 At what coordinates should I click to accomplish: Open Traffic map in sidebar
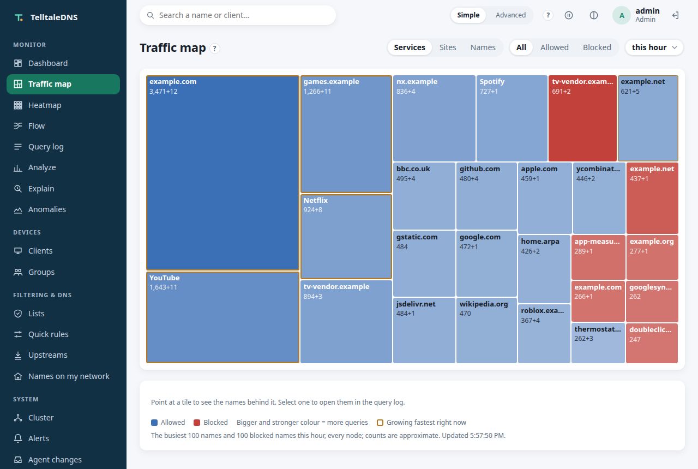63,84
